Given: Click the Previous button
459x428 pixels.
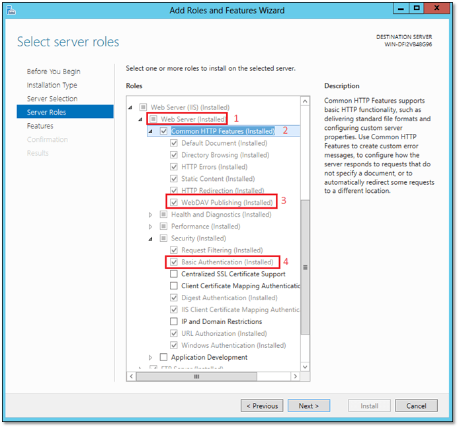Looking at the screenshot, I should tap(262, 405).
